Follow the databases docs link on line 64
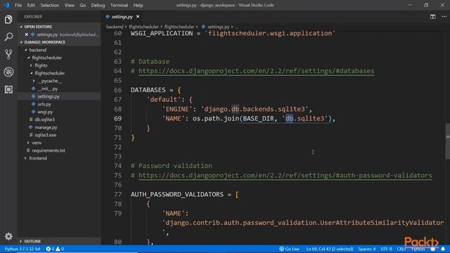450x253 pixels. coord(256,71)
